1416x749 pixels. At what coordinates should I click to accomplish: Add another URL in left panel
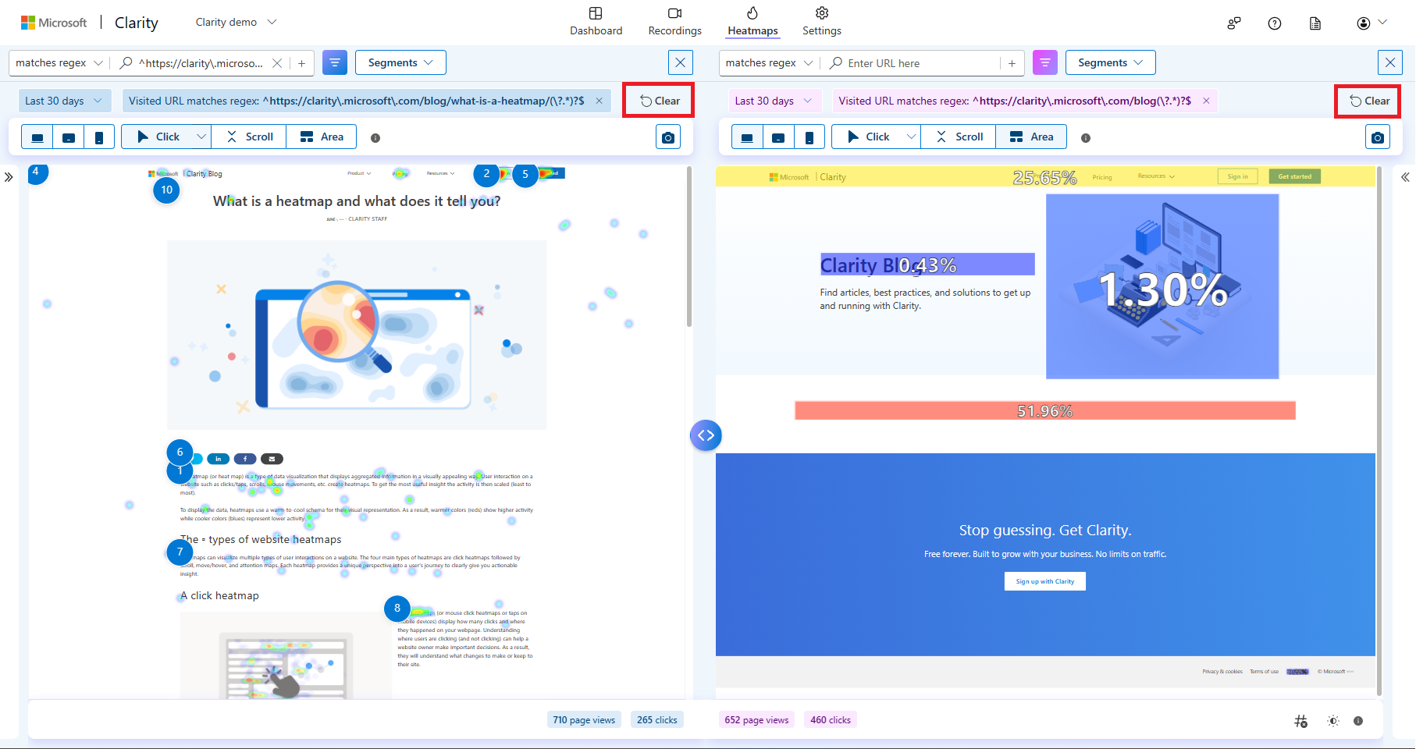click(x=301, y=63)
